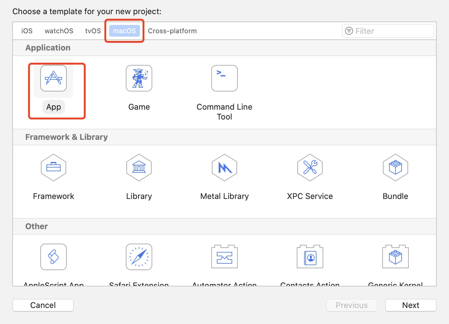Screen dimensions: 449x324
Task: Click the "Game" template label
Action: point(139,107)
